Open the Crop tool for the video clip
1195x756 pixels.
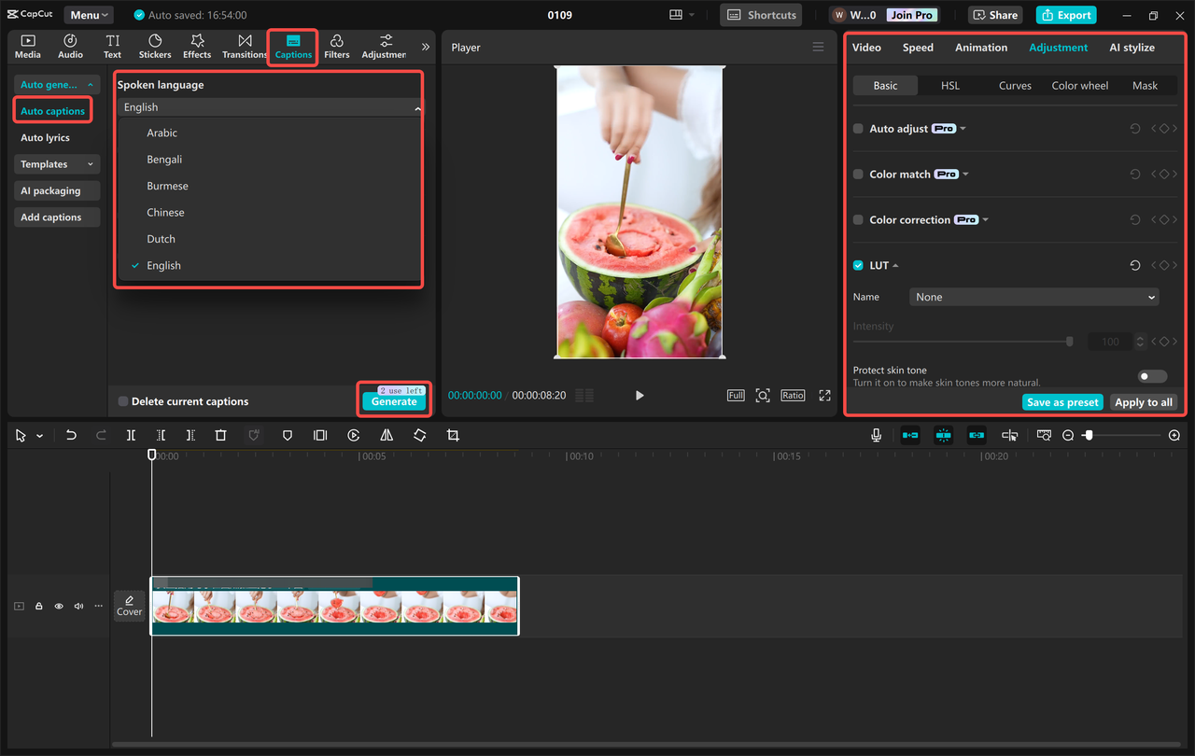click(452, 435)
